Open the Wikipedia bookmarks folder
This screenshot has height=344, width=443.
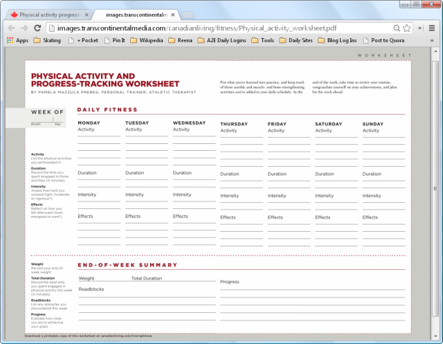[x=147, y=40]
